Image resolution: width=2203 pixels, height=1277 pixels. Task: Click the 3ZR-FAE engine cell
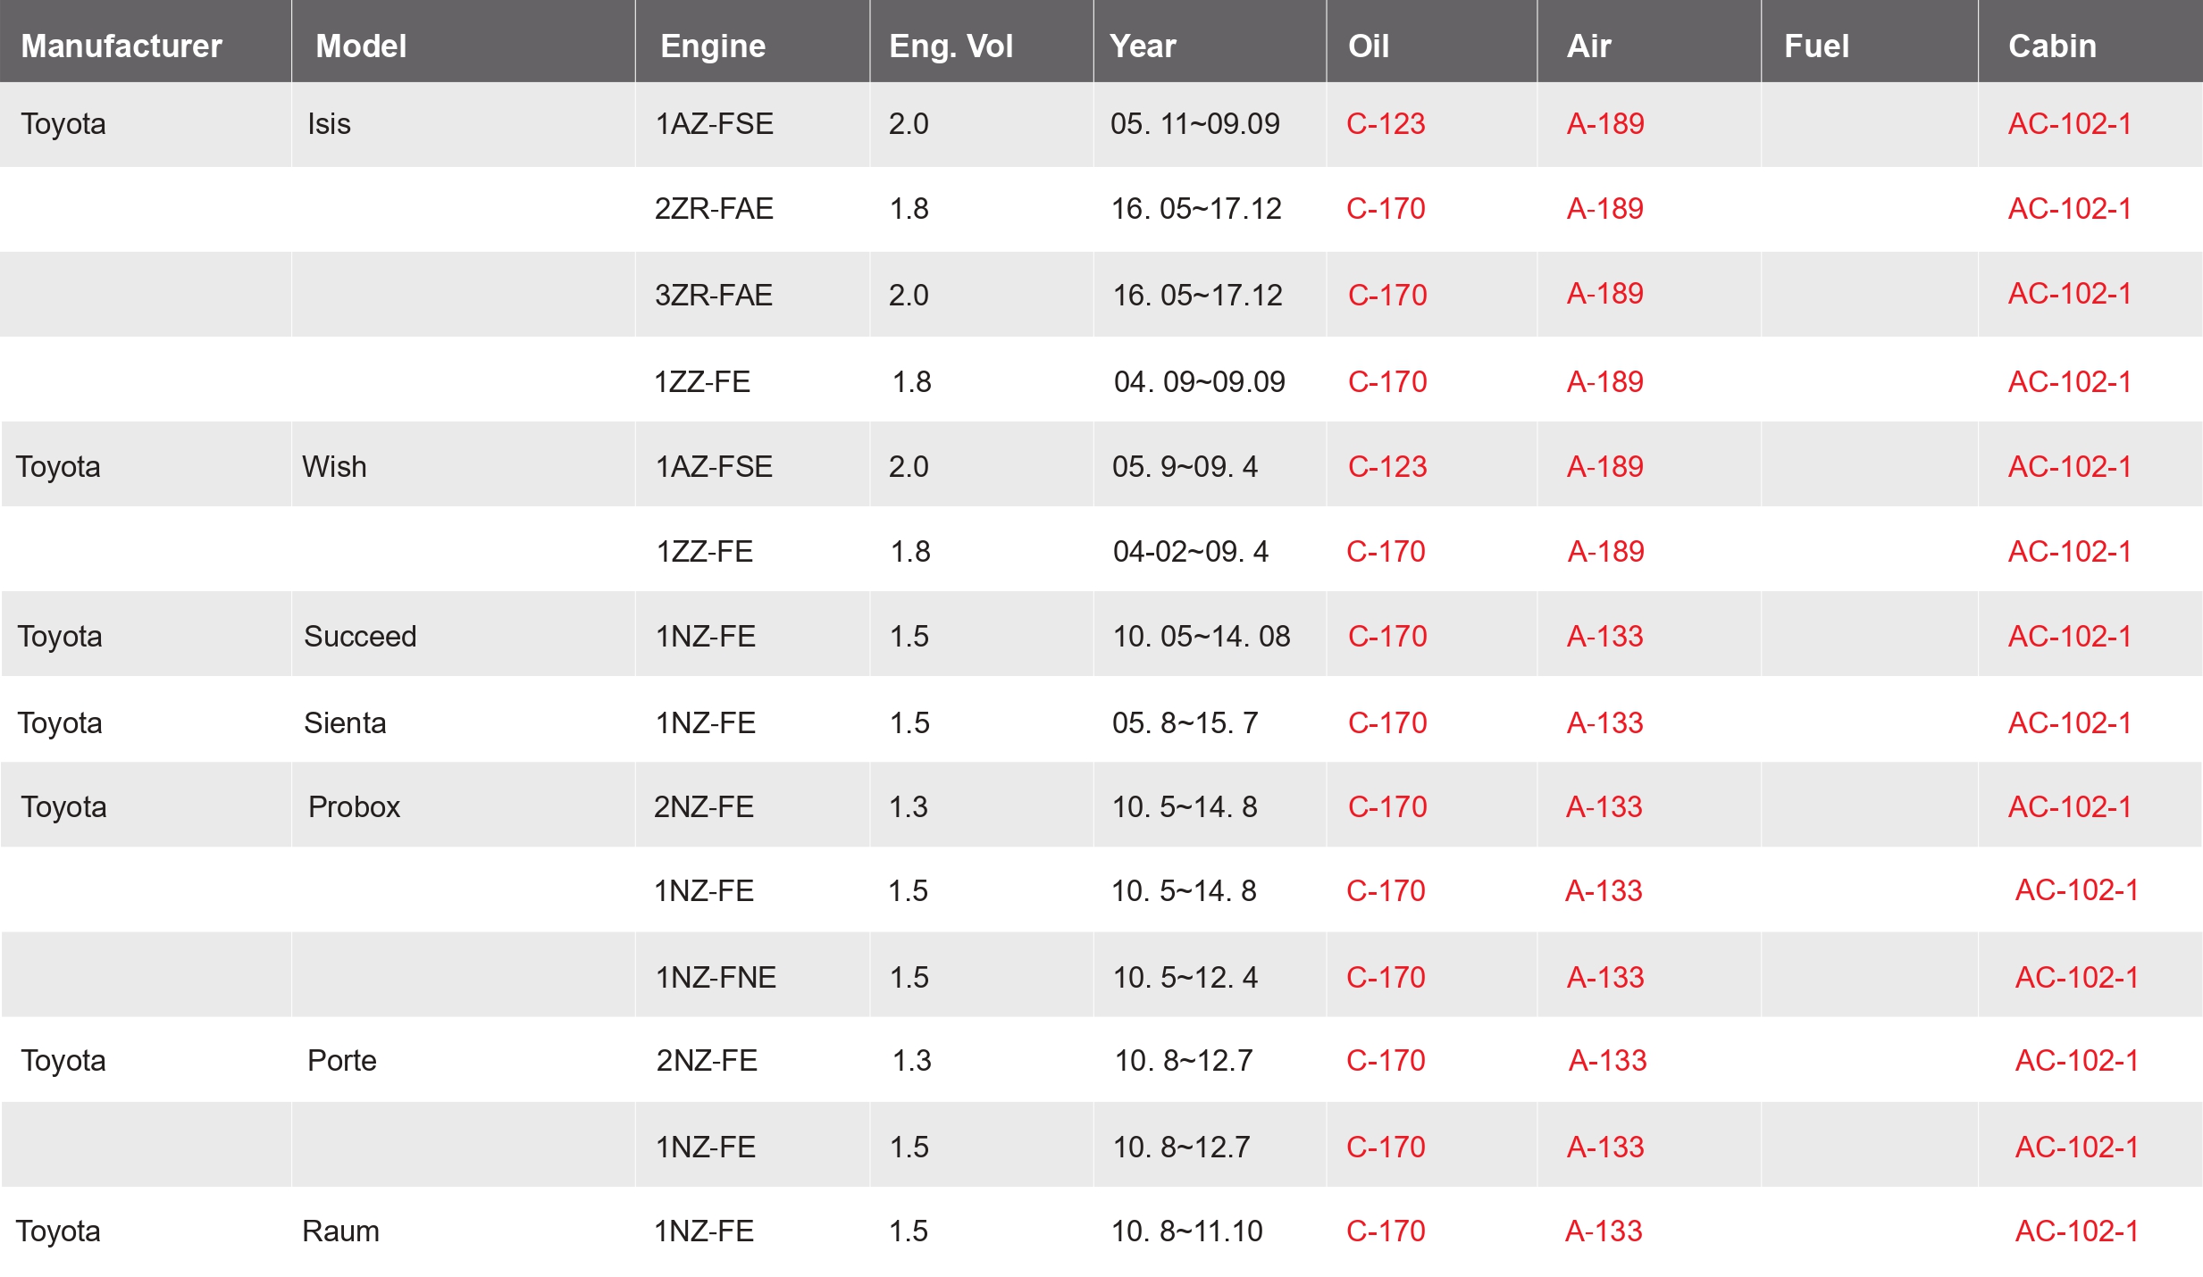pyautogui.click(x=714, y=295)
